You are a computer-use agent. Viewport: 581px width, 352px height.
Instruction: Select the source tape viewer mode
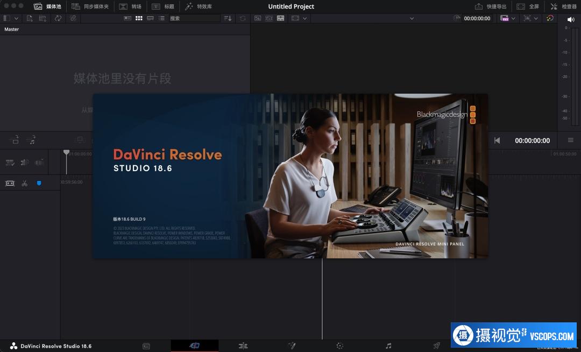pos(269,18)
